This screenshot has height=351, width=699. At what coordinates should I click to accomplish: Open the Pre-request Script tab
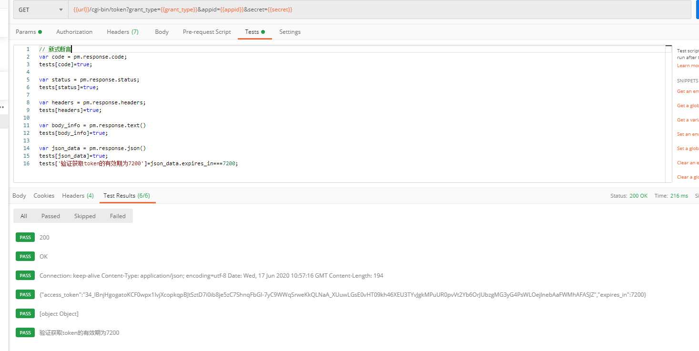[207, 32]
